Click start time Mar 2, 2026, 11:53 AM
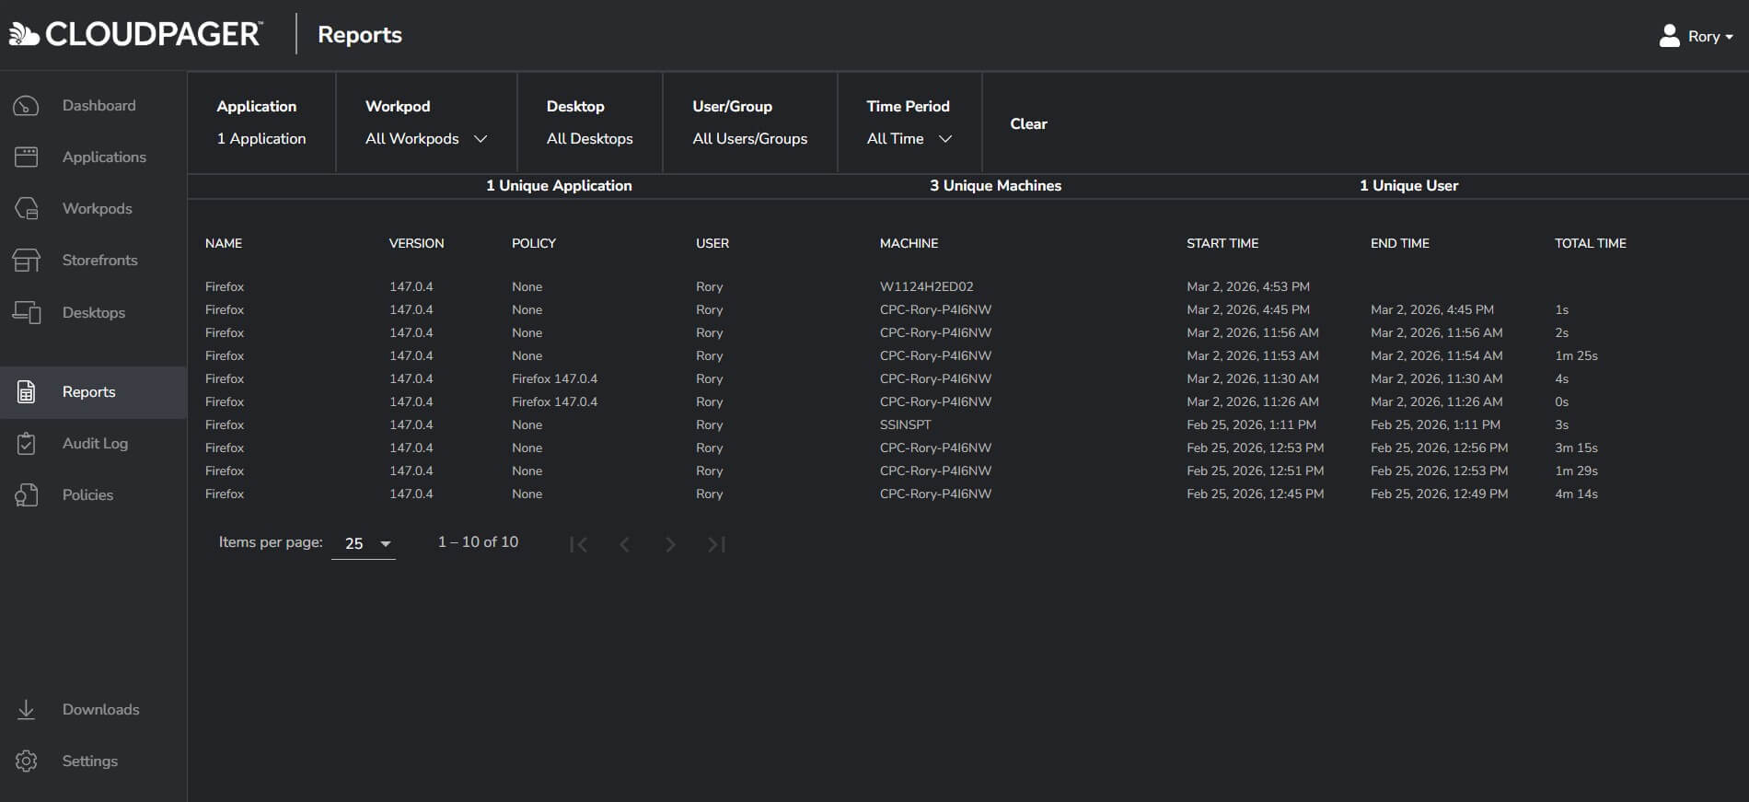 1253,356
